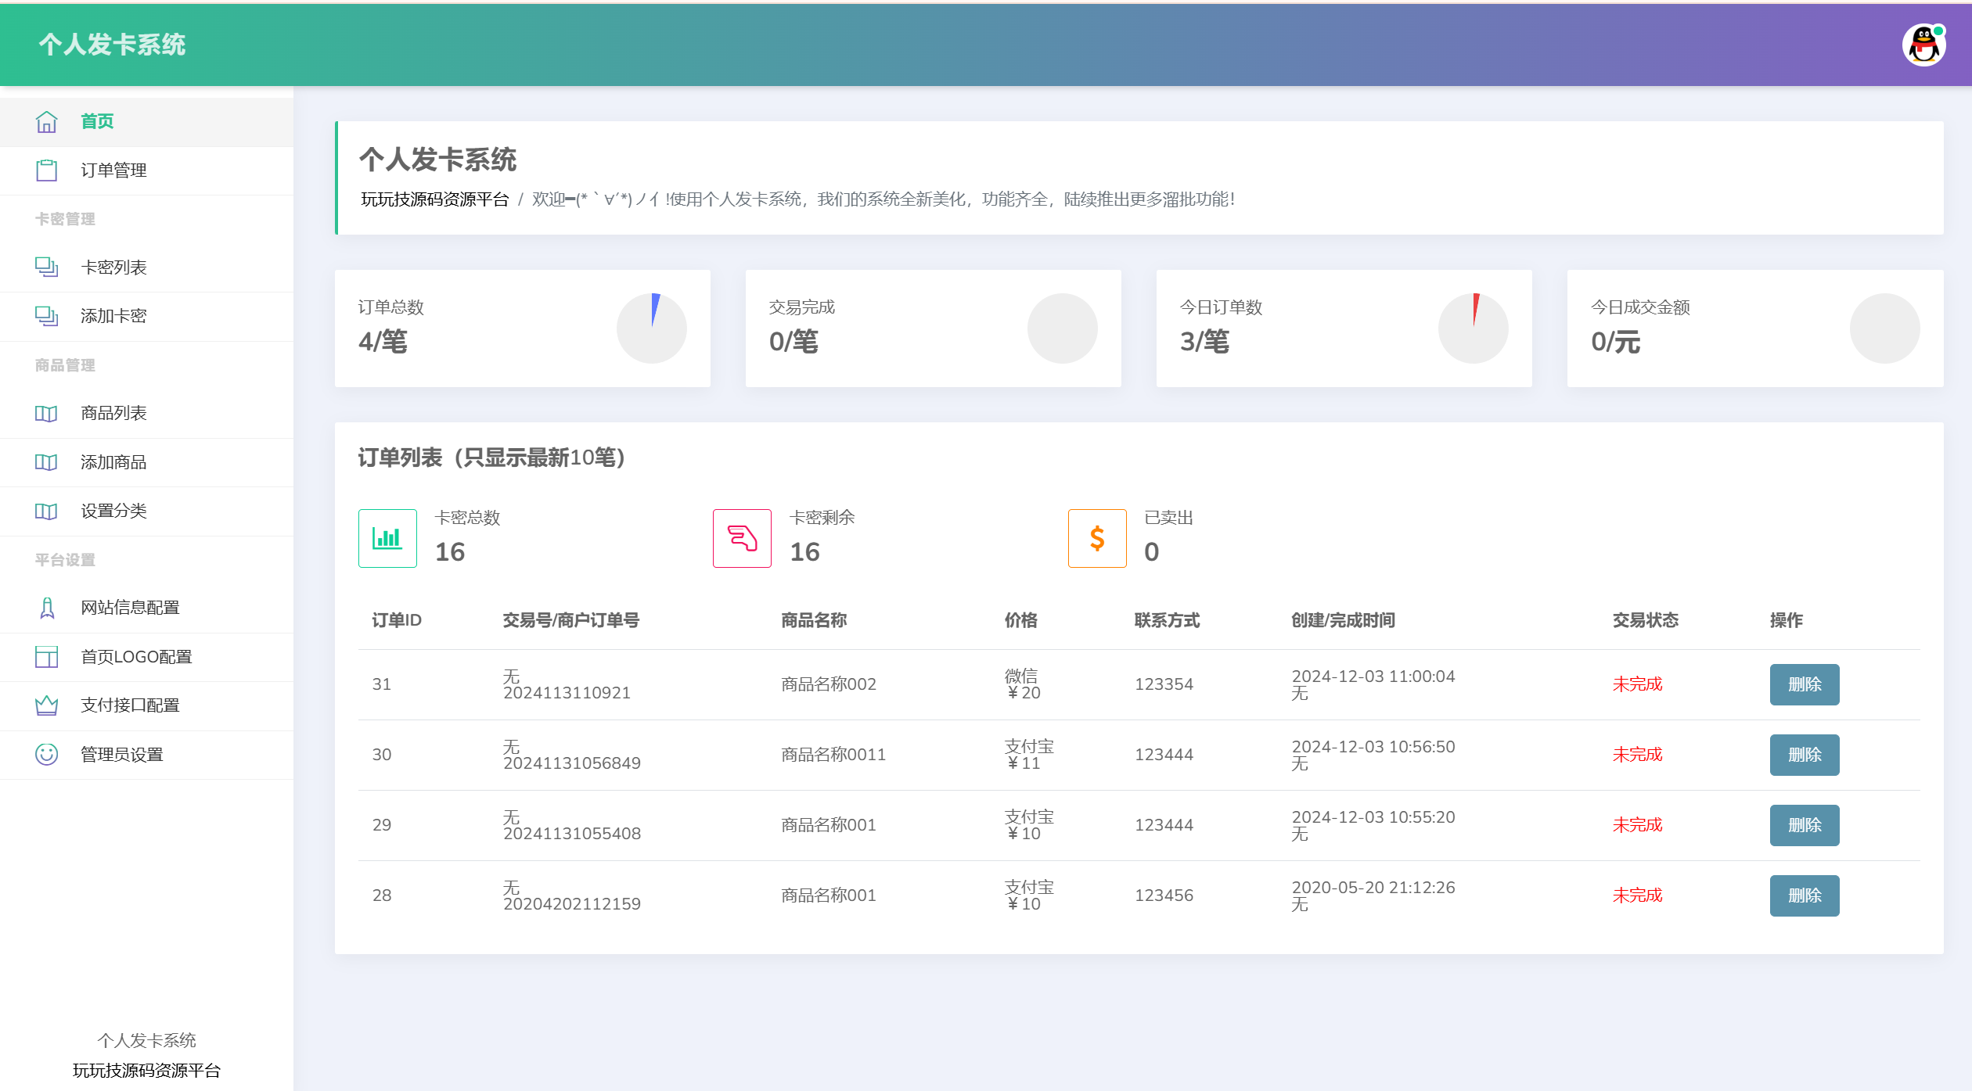Click the home icon in sidebar
The image size is (1972, 1091).
pyautogui.click(x=46, y=122)
